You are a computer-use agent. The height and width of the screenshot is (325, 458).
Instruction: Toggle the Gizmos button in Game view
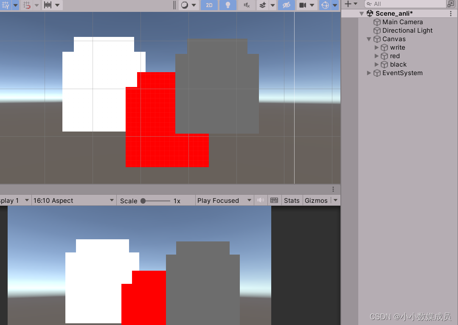tap(316, 200)
